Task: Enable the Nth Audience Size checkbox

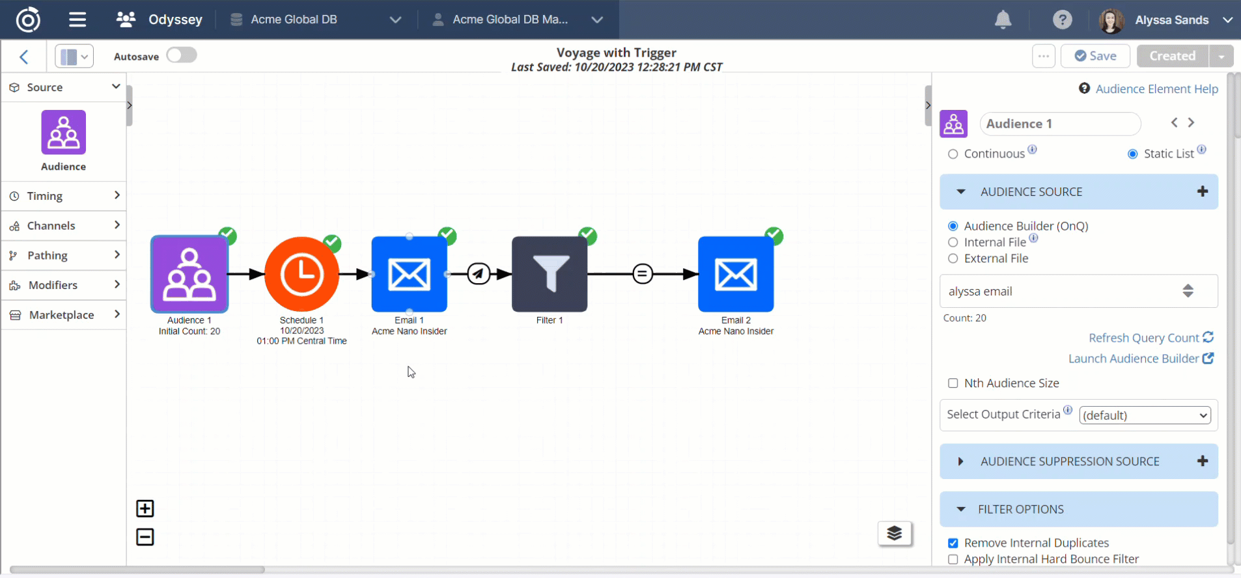Action: [x=953, y=383]
